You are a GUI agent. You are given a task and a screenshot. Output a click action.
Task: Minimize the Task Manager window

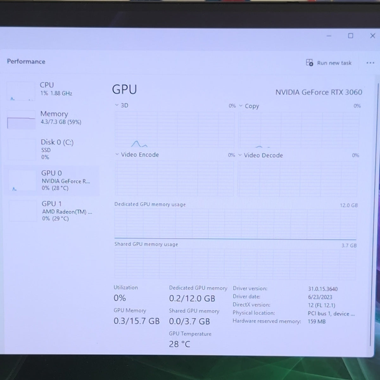click(329, 36)
